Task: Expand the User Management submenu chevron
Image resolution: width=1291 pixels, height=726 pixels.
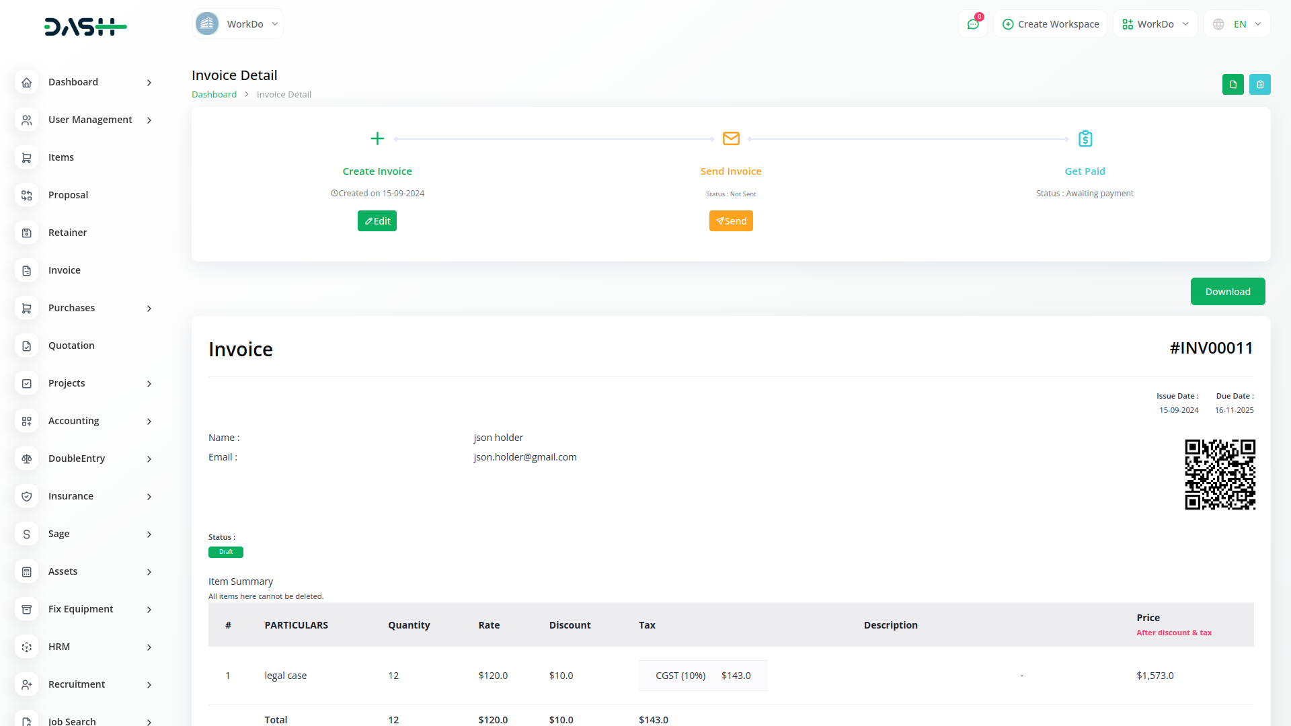Action: tap(149, 120)
